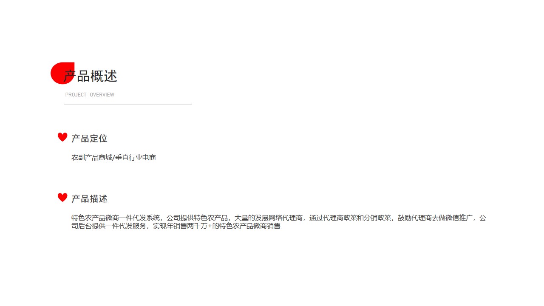Click the 产品定位 section heading
Image resolution: width=544 pixels, height=306 pixels.
point(89,139)
